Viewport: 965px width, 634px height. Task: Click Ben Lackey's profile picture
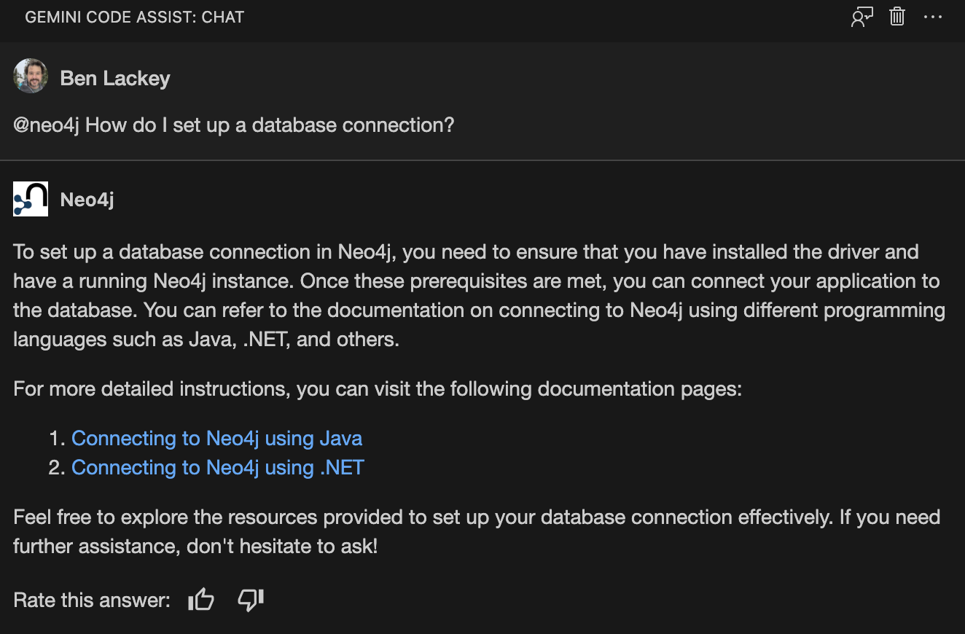30,77
